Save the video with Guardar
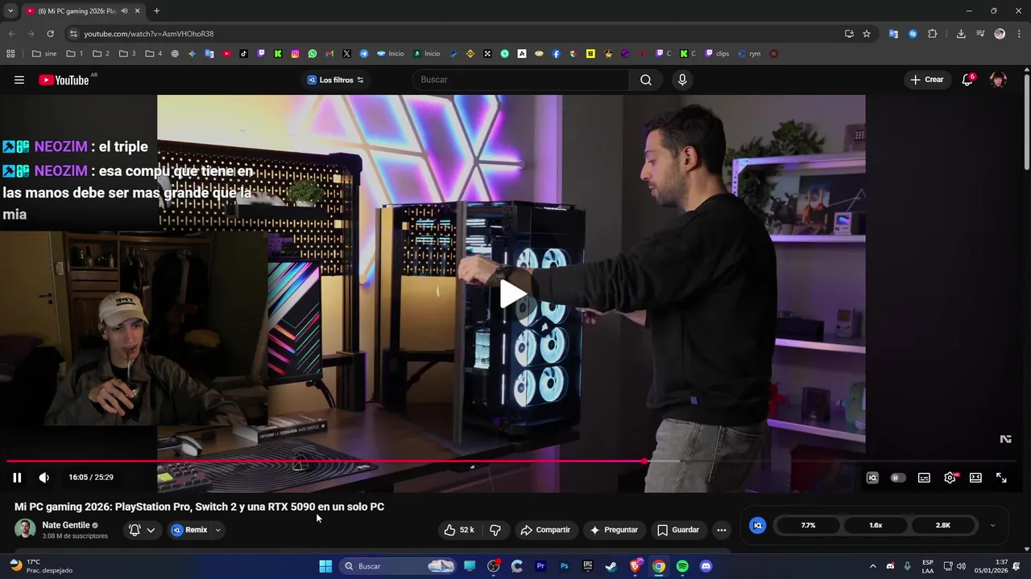This screenshot has width=1031, height=579. coord(677,530)
